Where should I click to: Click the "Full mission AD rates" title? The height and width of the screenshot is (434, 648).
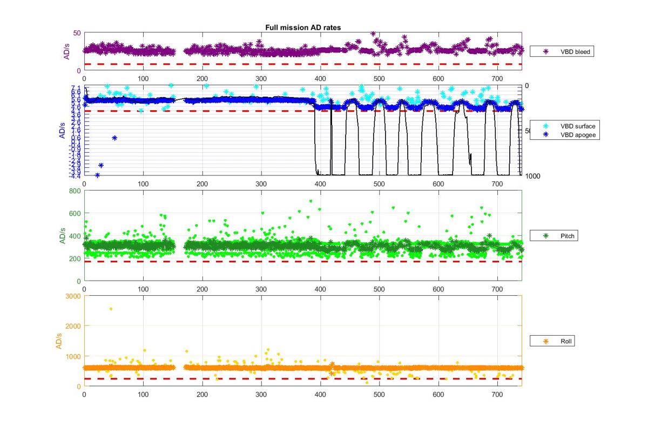click(302, 28)
